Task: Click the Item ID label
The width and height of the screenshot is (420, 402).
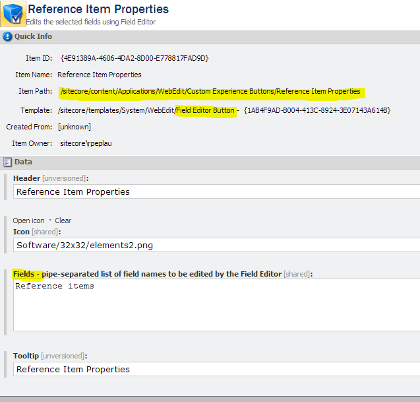Action: tap(39, 58)
